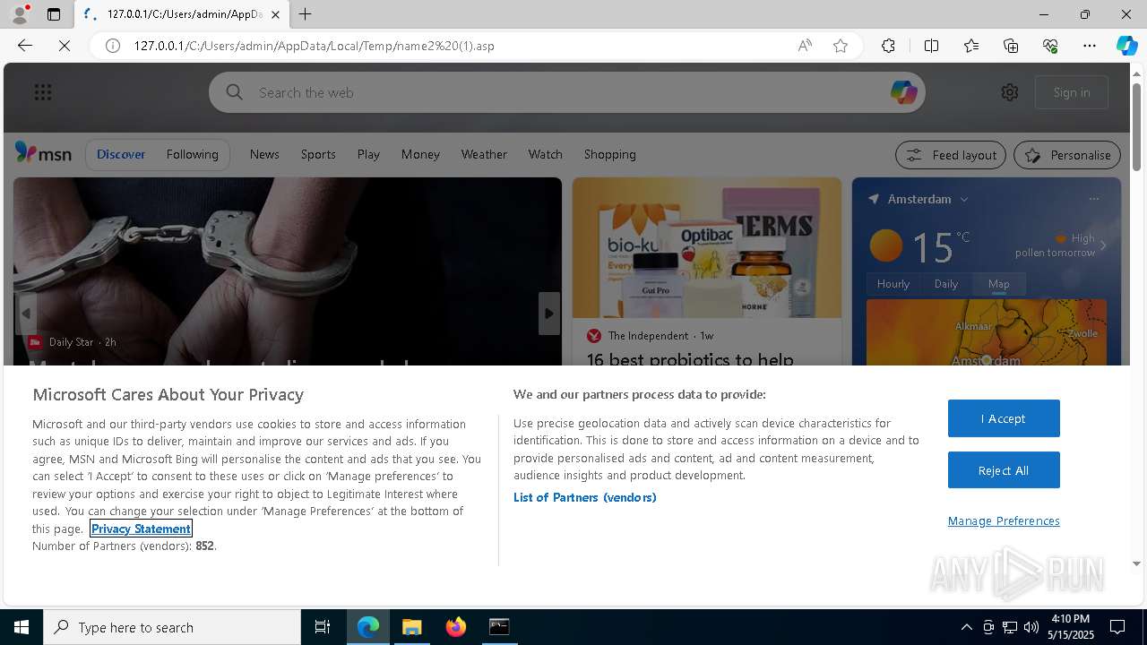
Task: Expand High pollen tomorrow arrow
Action: point(1103,245)
